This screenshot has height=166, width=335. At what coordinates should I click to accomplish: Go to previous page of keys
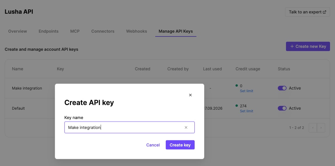coord(313,128)
